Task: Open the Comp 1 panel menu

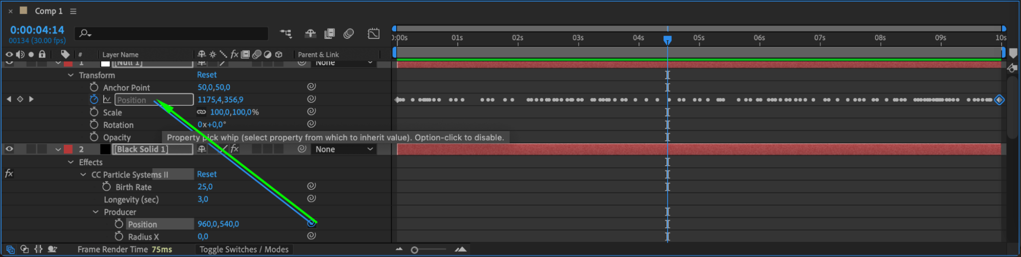Action: [73, 11]
